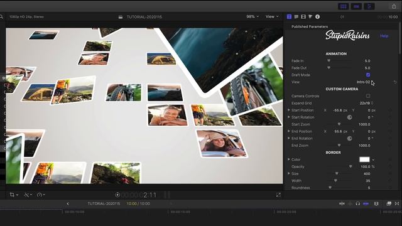Show the Effects browser
The width and height of the screenshot is (402, 226).
389,203
